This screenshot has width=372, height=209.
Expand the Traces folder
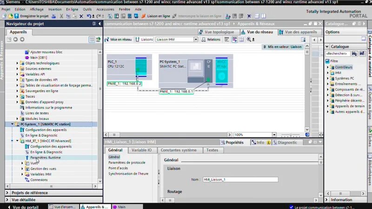pyautogui.click(x=17, y=97)
